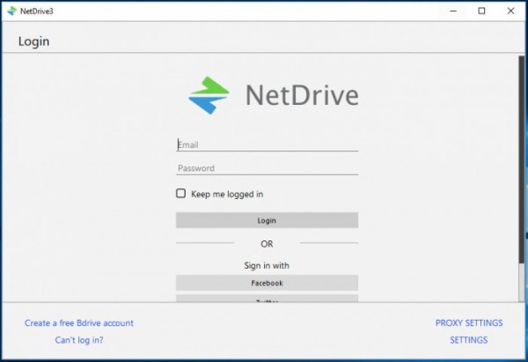This screenshot has width=528, height=362.
Task: Open the Can't log in? link
Action: coord(79,340)
